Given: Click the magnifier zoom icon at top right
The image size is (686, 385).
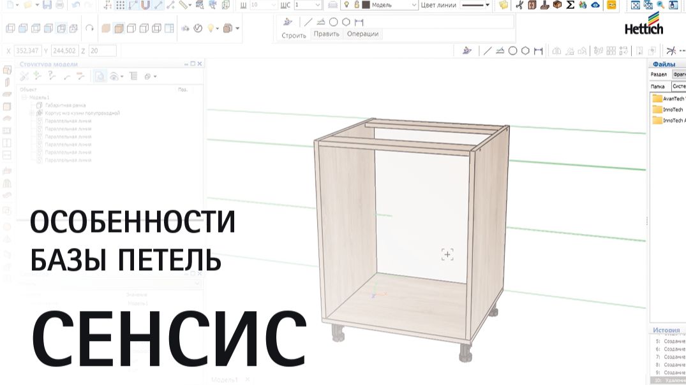Looking at the screenshot, I should pos(660,5).
